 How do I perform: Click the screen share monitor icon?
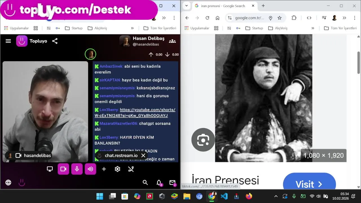point(50,169)
